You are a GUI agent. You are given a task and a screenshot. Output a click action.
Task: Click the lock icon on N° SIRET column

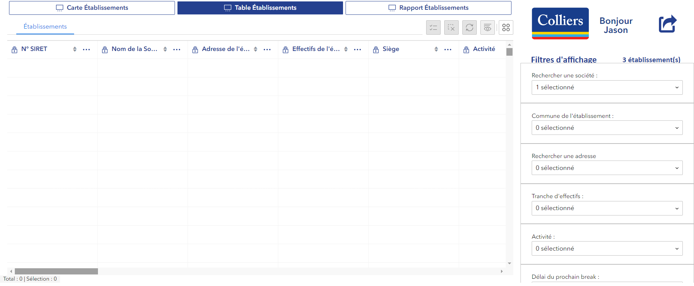pos(14,50)
